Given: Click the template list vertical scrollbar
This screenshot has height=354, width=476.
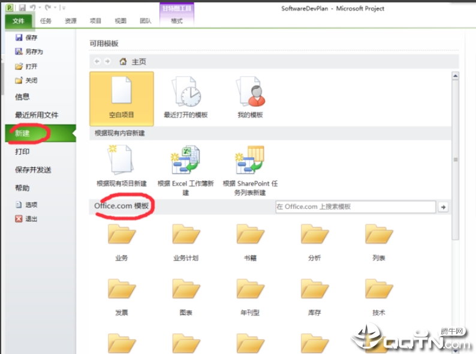Looking at the screenshot, I should pos(455,160).
